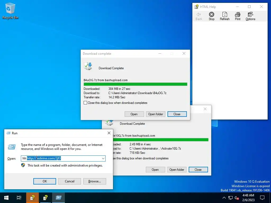Click the '718 KB/Sec' transfer rate value

[x=137, y=153]
